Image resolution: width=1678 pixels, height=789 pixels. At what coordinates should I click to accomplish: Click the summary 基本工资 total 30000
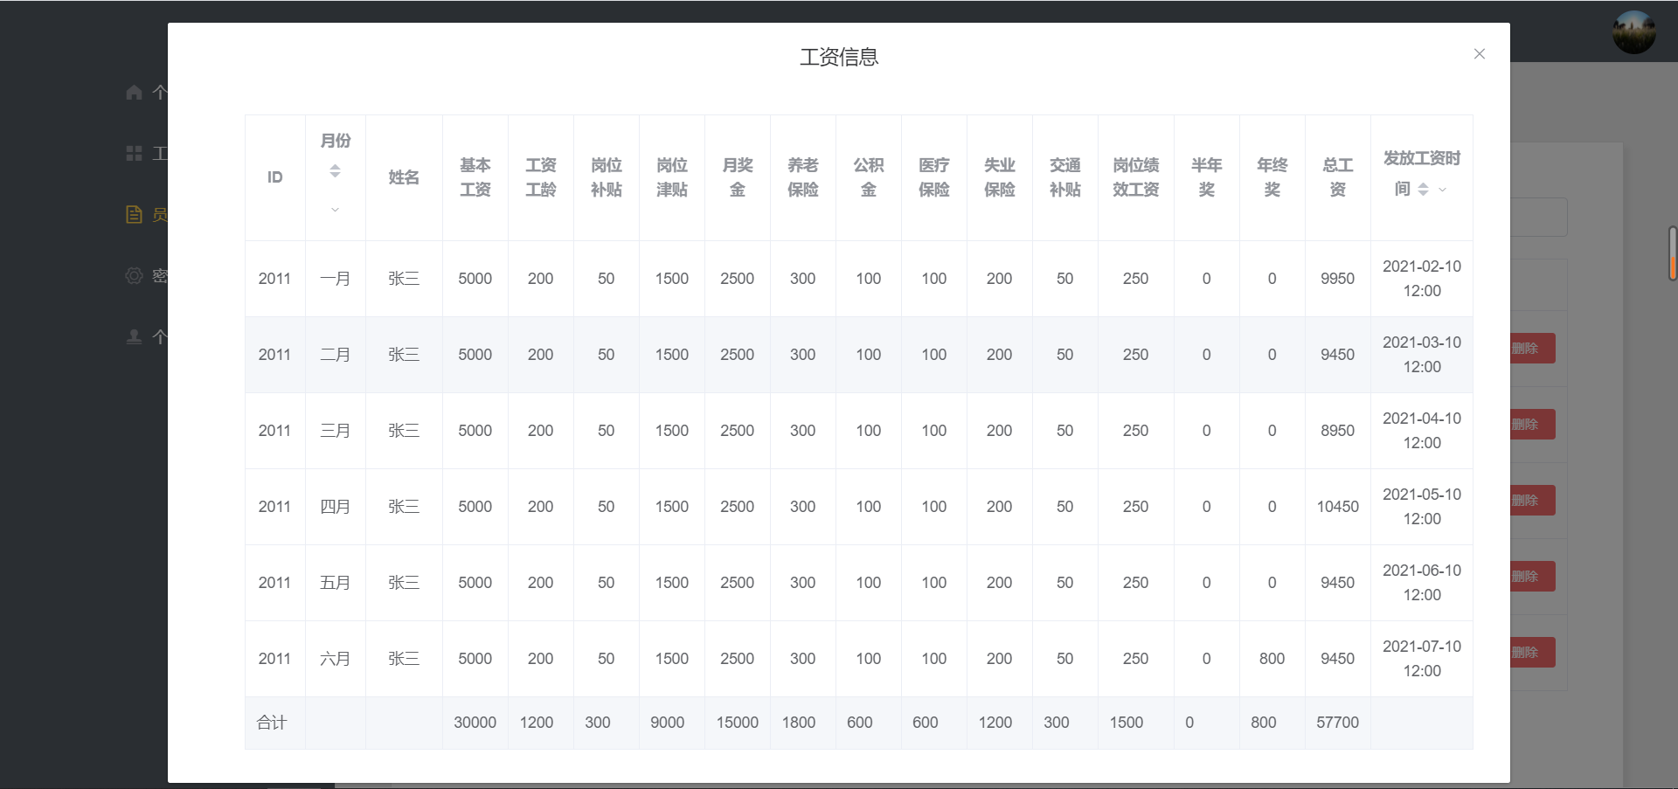[475, 723]
